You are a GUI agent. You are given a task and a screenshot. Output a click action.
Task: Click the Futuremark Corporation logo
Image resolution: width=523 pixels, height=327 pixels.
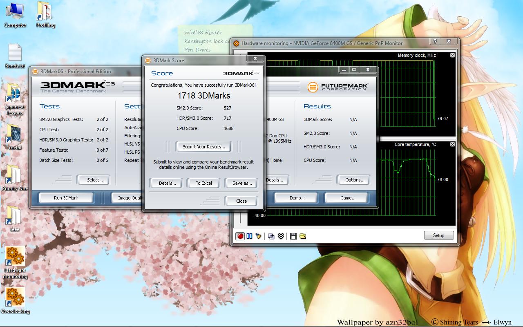(x=337, y=87)
